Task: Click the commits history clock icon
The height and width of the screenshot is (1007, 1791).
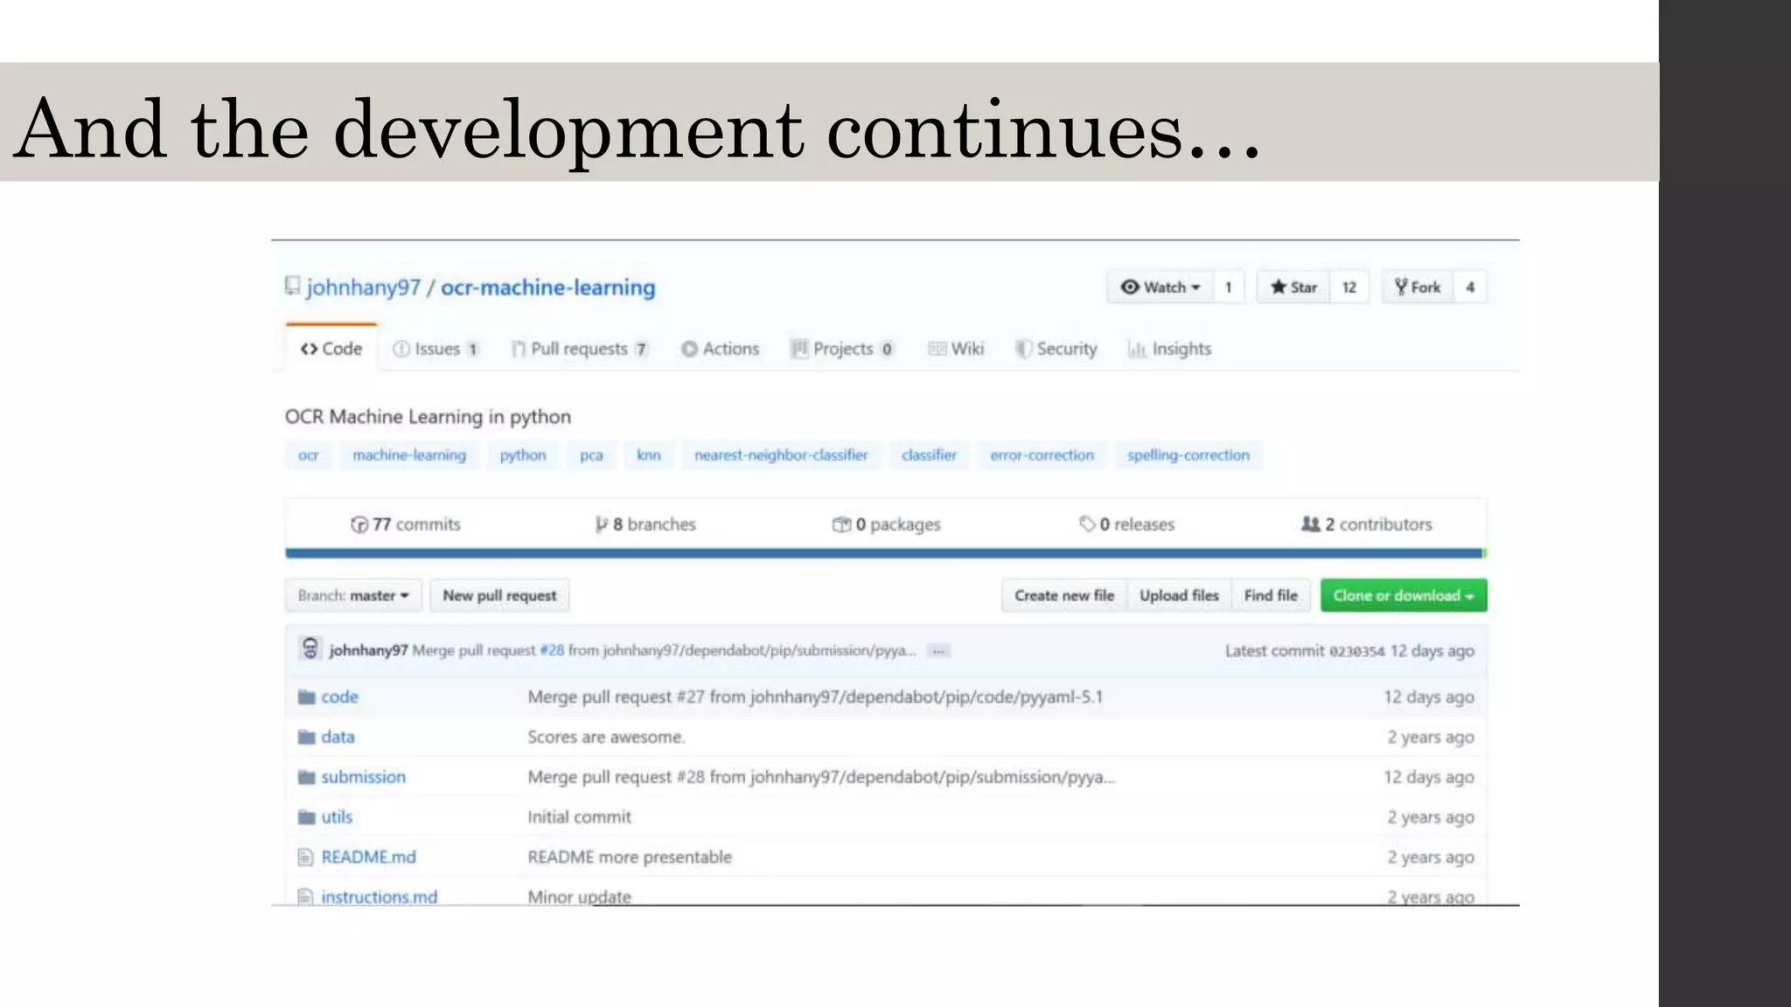Action: coord(359,524)
